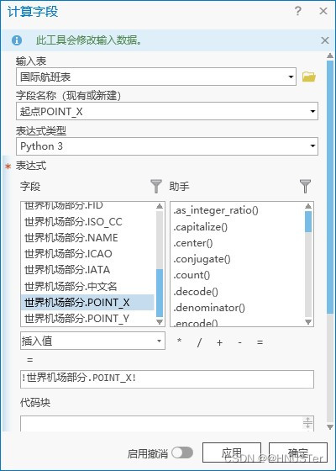Click the 起点POINT_X field name box
The image size is (336, 471).
coord(167,111)
